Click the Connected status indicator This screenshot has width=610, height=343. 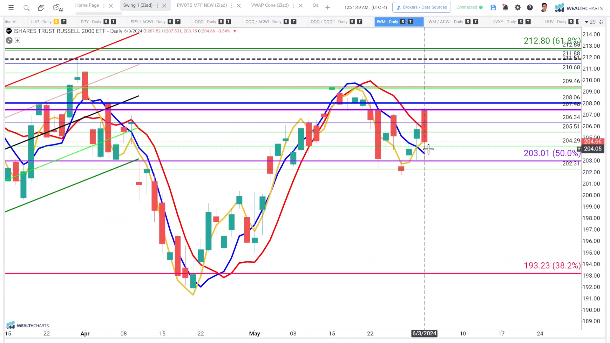[x=469, y=7]
